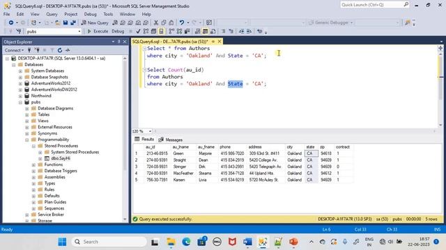Expand the AdventureWorks2012 database node
Screen dimensions: 446x250
tap(20, 83)
